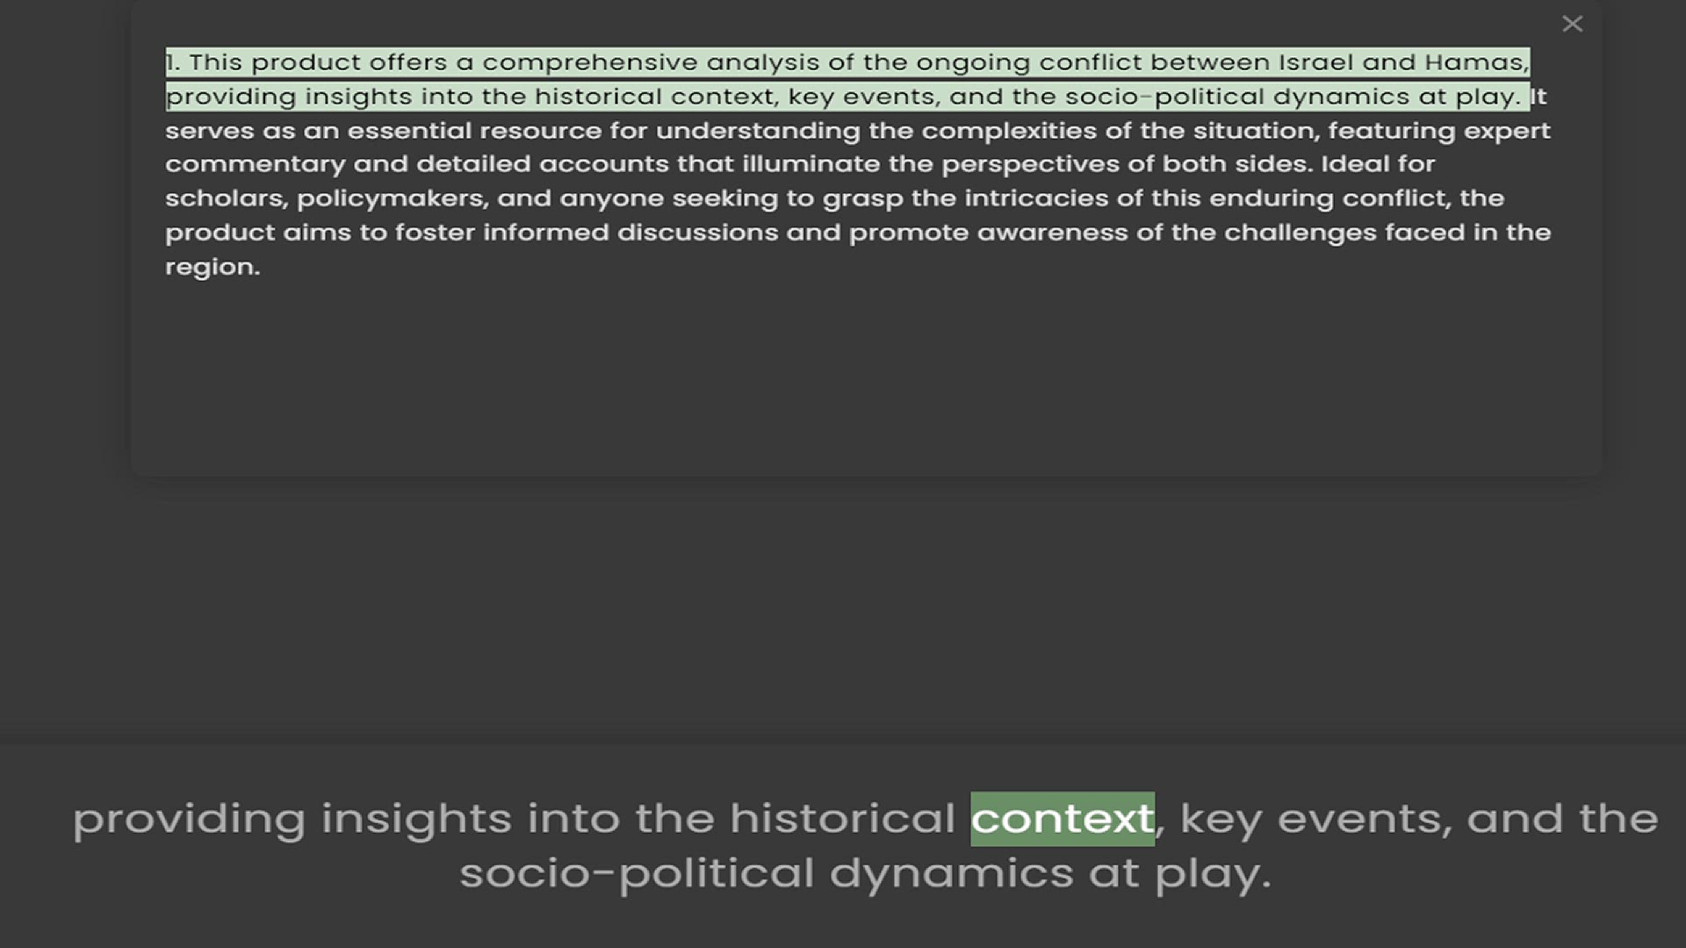Screen dimensions: 1686x948
Task: Click the word "scholars" in the paragraph
Action: coord(225,198)
